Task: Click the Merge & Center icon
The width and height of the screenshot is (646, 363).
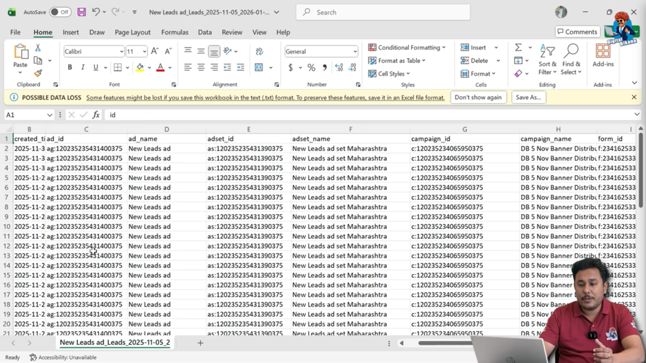Action: 259,67
